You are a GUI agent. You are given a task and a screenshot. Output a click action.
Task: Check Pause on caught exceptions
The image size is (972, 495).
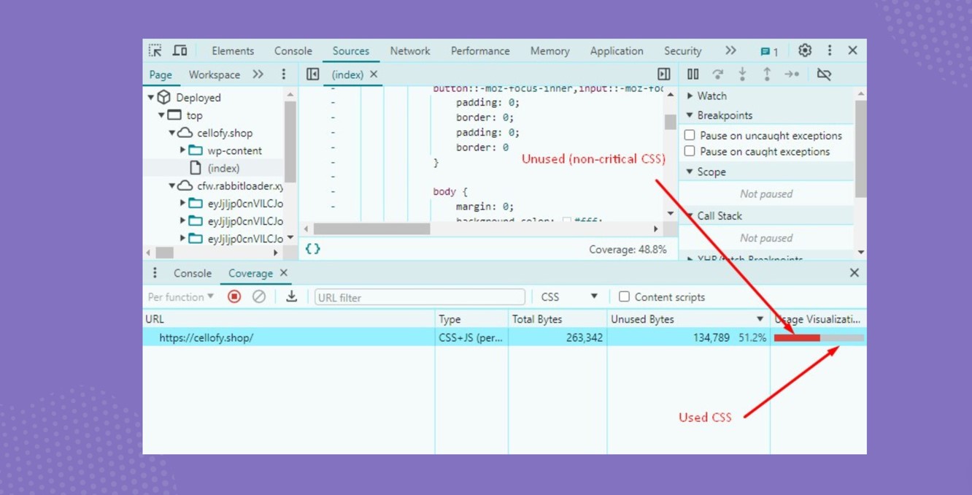tap(689, 151)
